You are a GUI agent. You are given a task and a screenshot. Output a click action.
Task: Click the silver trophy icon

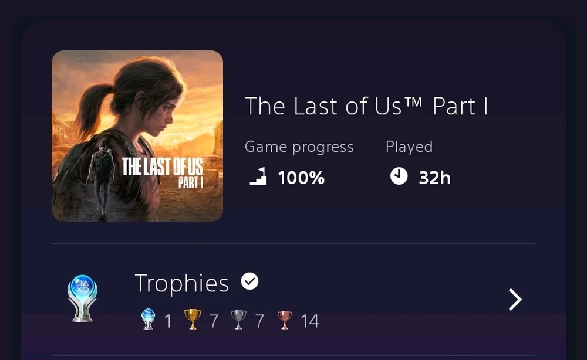coord(238,320)
